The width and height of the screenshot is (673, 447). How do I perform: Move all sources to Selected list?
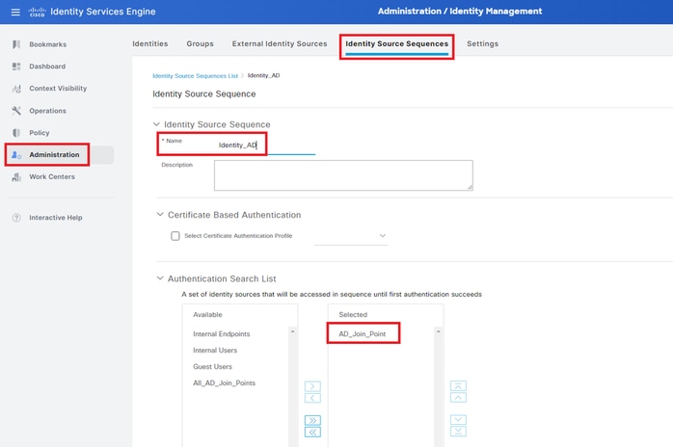[312, 420]
